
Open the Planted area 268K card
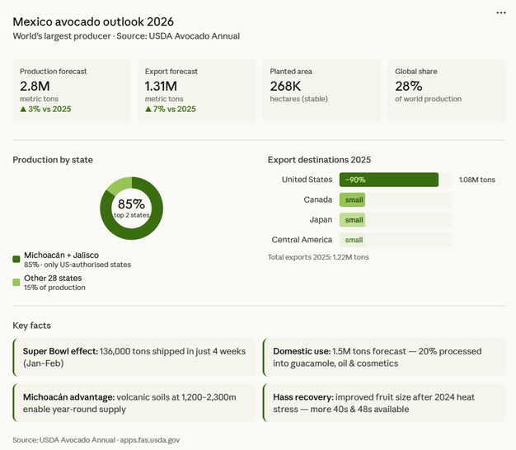[321, 90]
